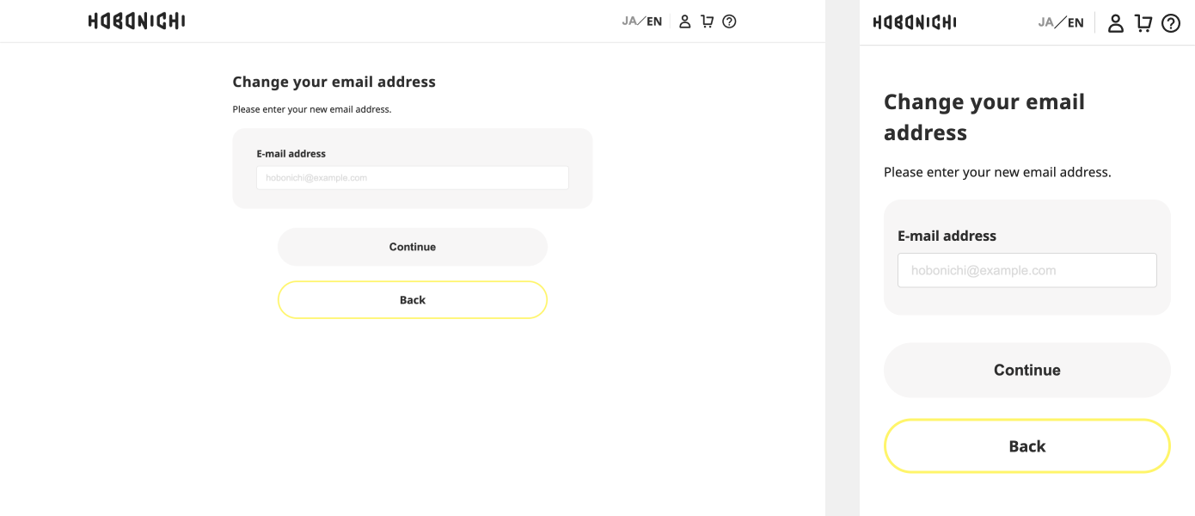This screenshot has width=1195, height=516.
Task: Open help question-mark icon in wide desktop header
Action: tap(729, 21)
